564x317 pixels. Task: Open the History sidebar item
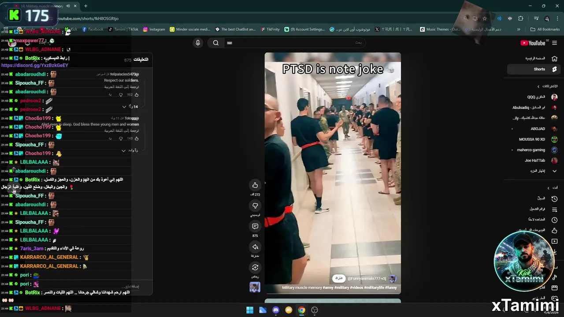(x=533, y=199)
